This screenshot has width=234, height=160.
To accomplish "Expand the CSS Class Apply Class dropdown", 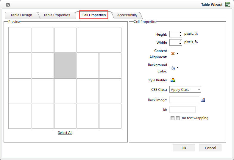I will (x=185, y=90).
